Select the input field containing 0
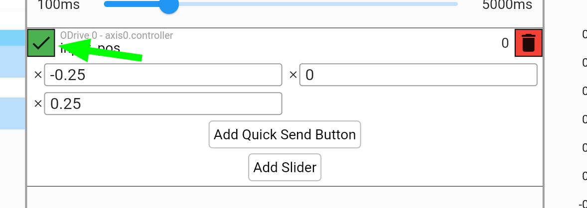Image resolution: width=587 pixels, height=208 pixels. 418,75
